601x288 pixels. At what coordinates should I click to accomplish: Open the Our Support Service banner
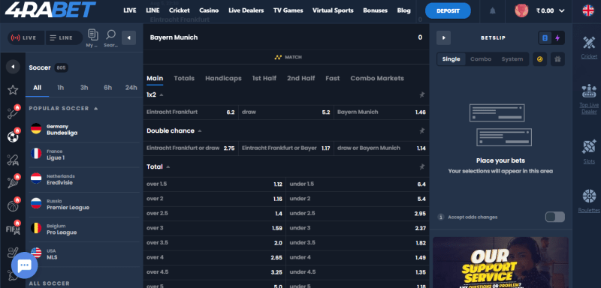coord(500,262)
